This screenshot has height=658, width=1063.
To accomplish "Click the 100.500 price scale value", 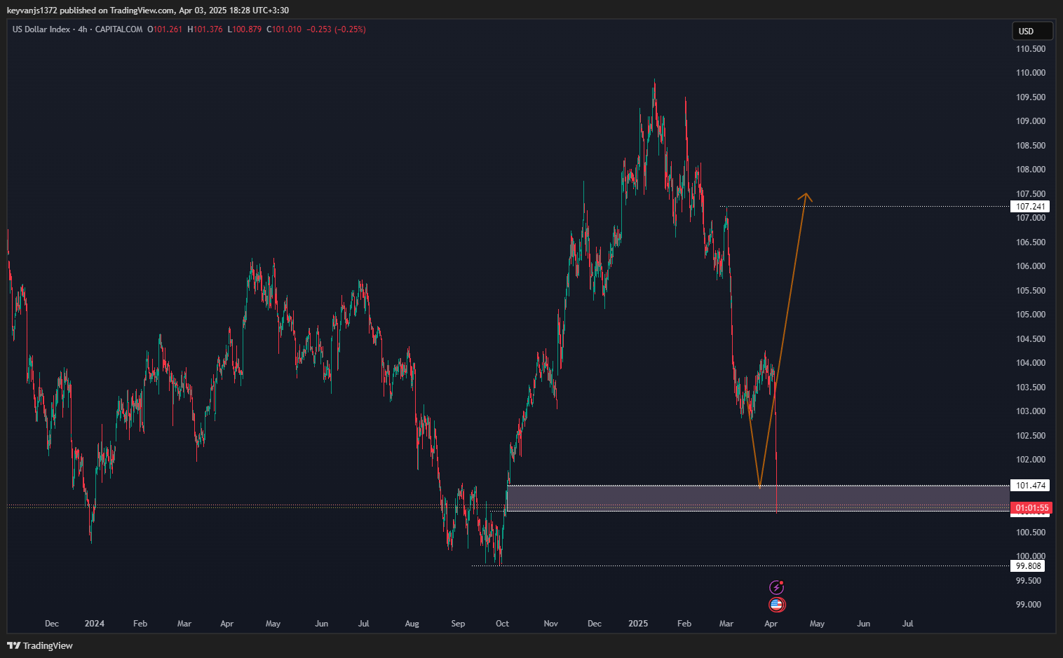I will (x=1031, y=533).
